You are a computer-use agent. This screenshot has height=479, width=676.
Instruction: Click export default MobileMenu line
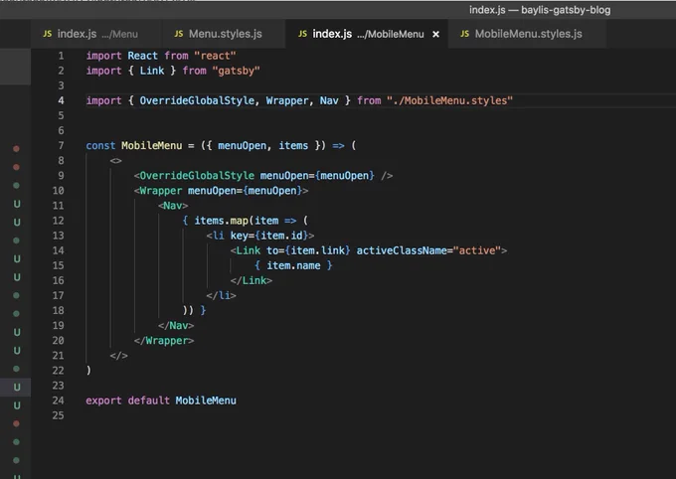(161, 400)
